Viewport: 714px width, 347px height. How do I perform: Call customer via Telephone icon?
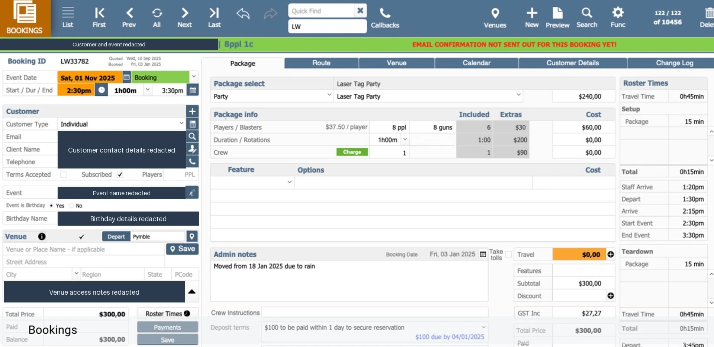click(192, 161)
